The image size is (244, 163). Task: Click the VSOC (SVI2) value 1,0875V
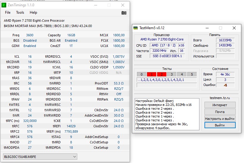point(119,57)
